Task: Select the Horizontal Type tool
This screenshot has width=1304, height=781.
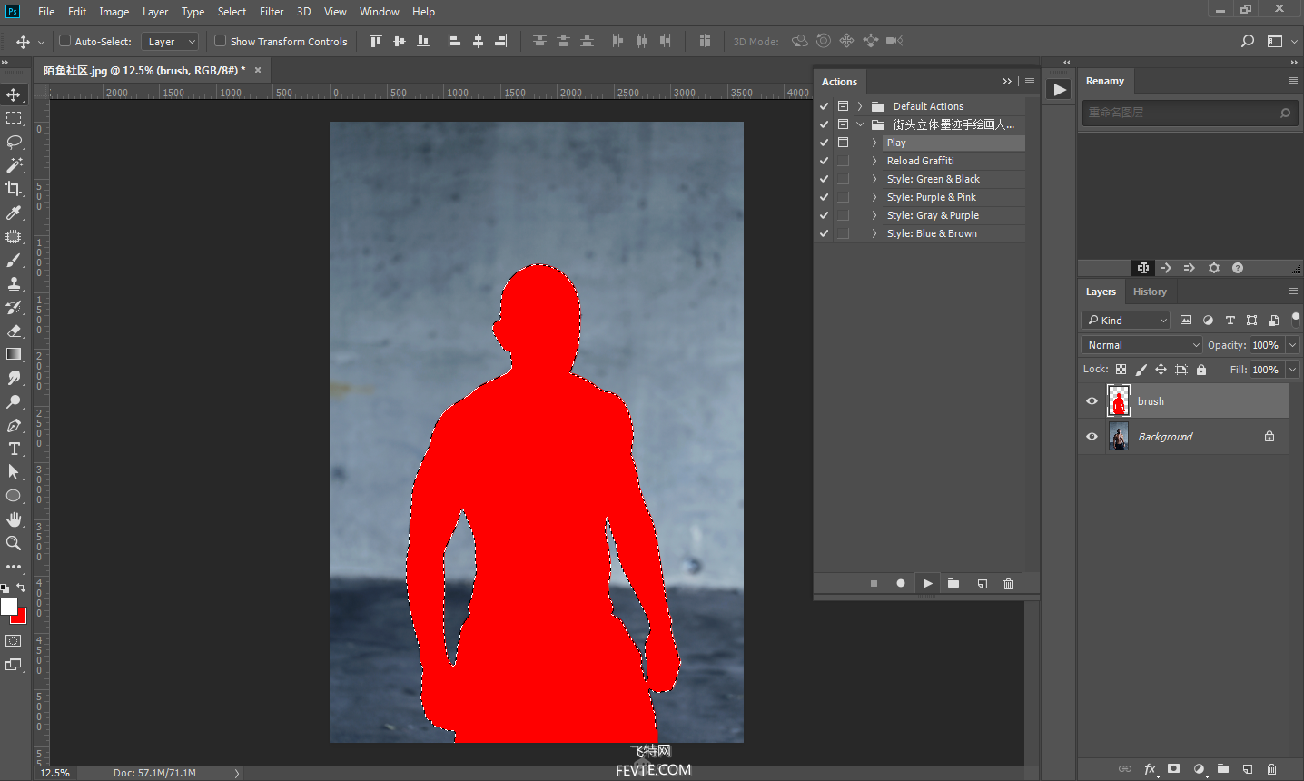Action: (14, 449)
